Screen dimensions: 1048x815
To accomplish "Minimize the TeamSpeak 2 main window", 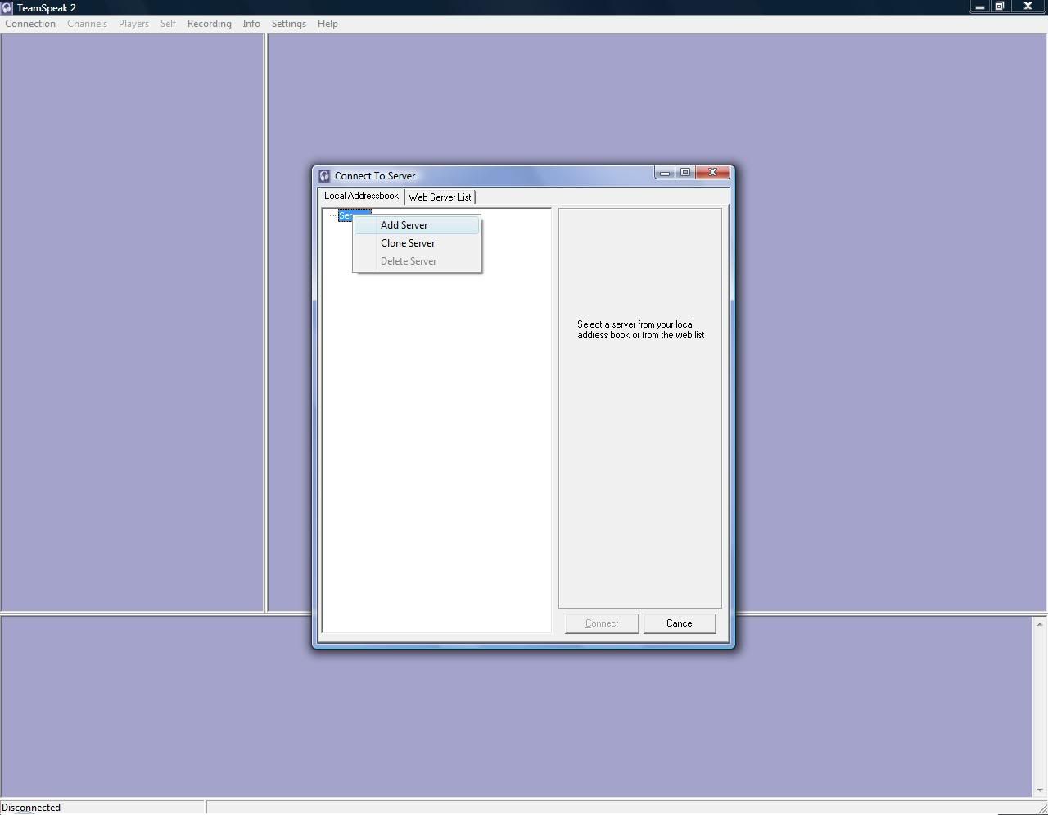I will pos(979,7).
